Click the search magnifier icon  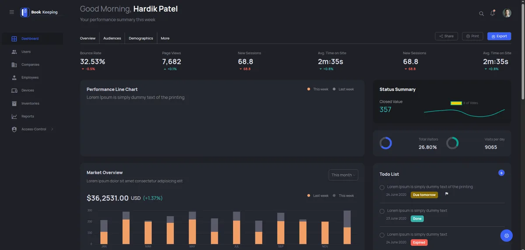click(x=481, y=14)
